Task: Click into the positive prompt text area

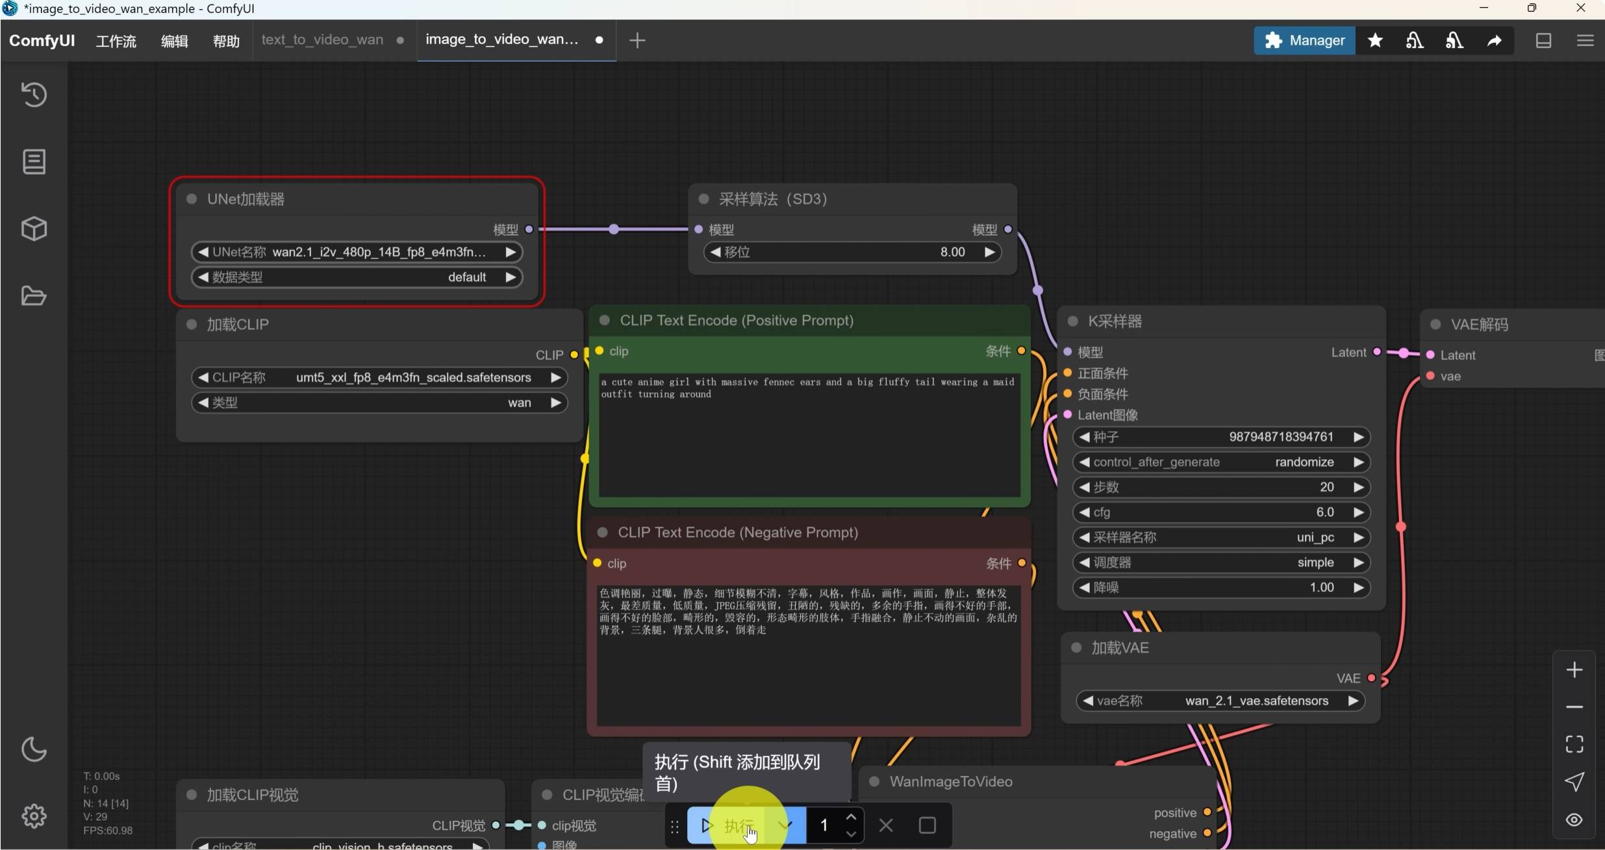Action: 809,434
